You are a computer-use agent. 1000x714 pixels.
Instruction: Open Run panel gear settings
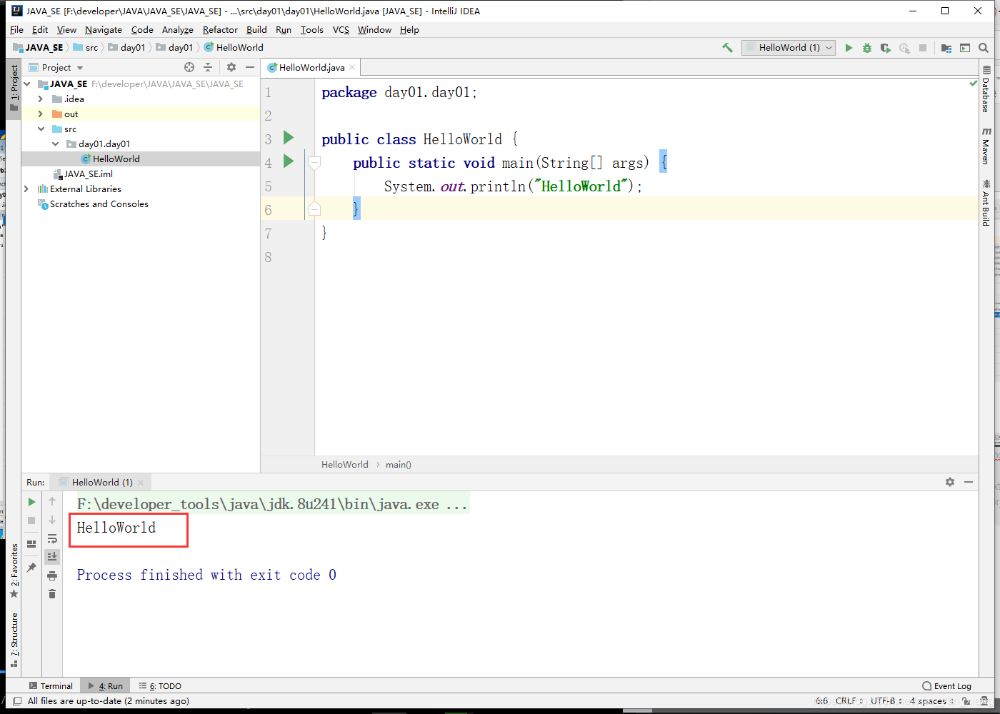click(950, 482)
